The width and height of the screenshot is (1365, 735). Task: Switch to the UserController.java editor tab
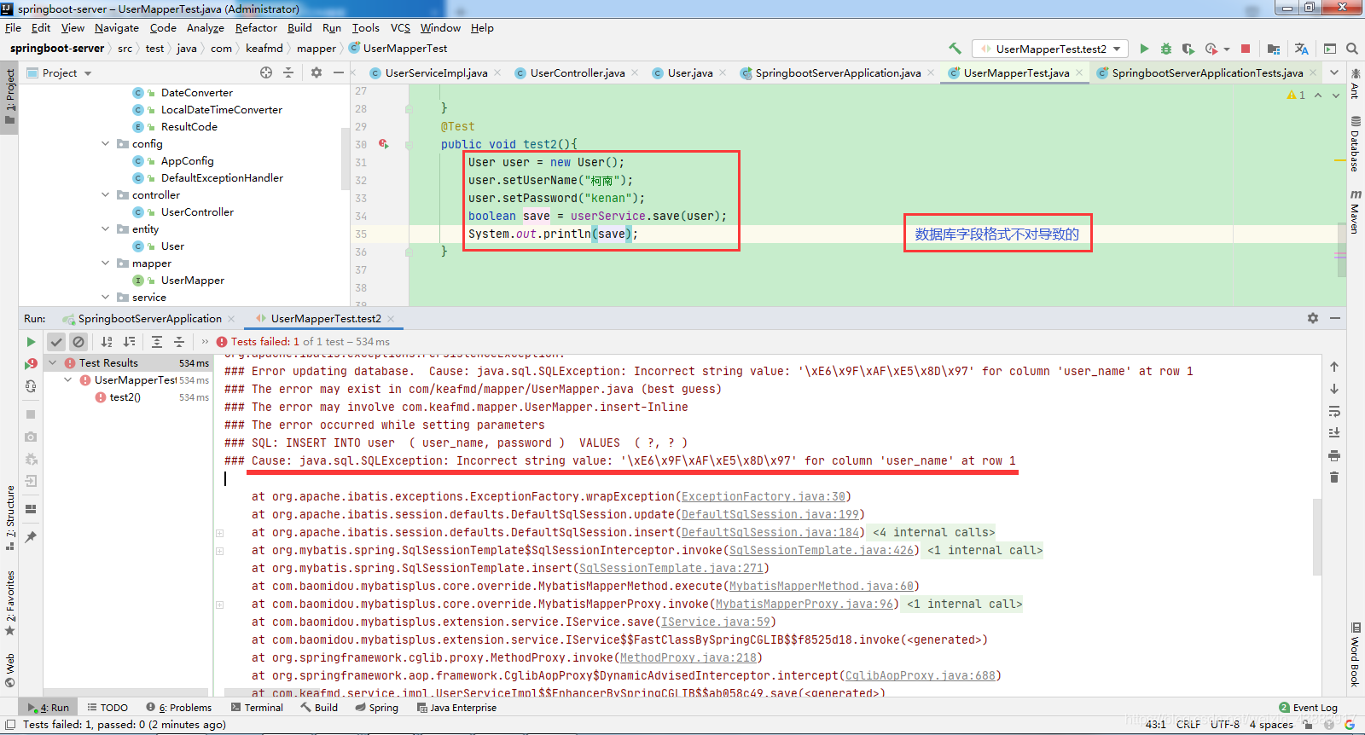(x=578, y=73)
